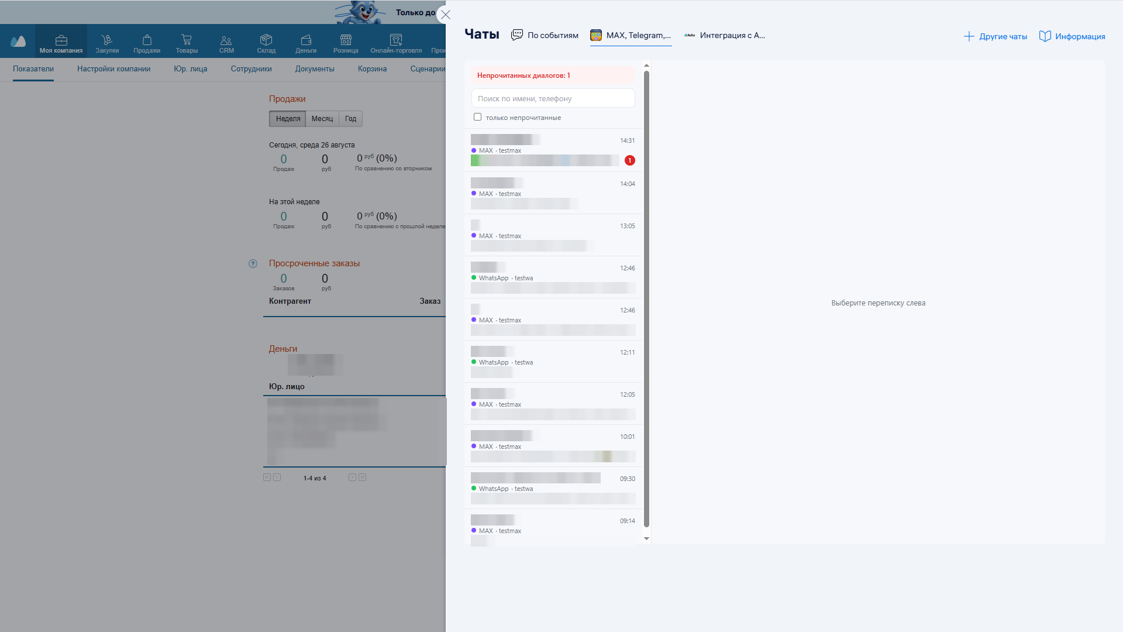The height and width of the screenshot is (632, 1123).
Task: Click the Контрагент column header
Action: click(x=290, y=301)
